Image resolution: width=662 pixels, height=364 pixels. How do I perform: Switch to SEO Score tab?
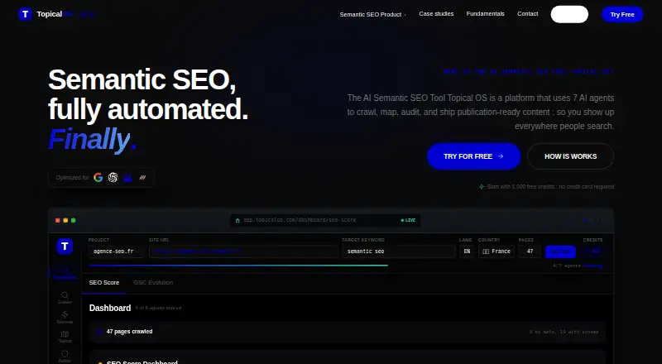click(x=104, y=282)
